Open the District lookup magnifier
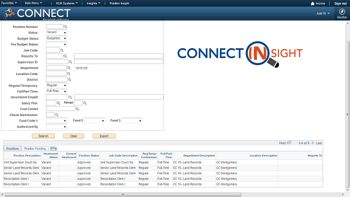350x197 pixels. click(x=69, y=79)
